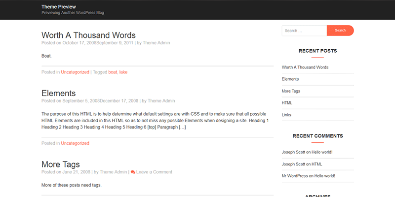
Task: Open More Tags in Recent Posts sidebar
Action: [291, 91]
